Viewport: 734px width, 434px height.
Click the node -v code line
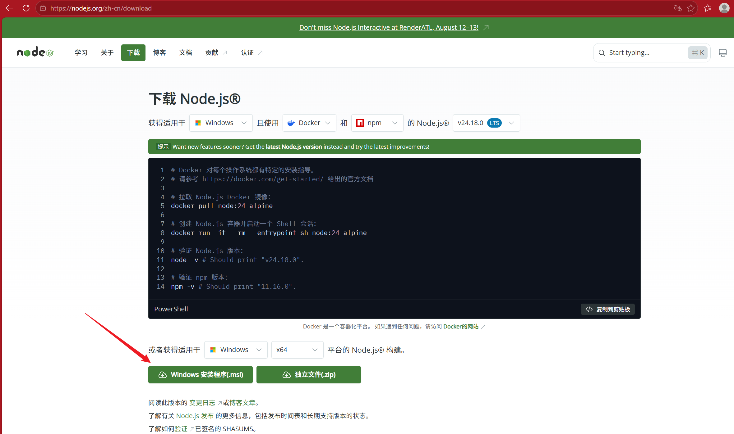click(x=237, y=260)
